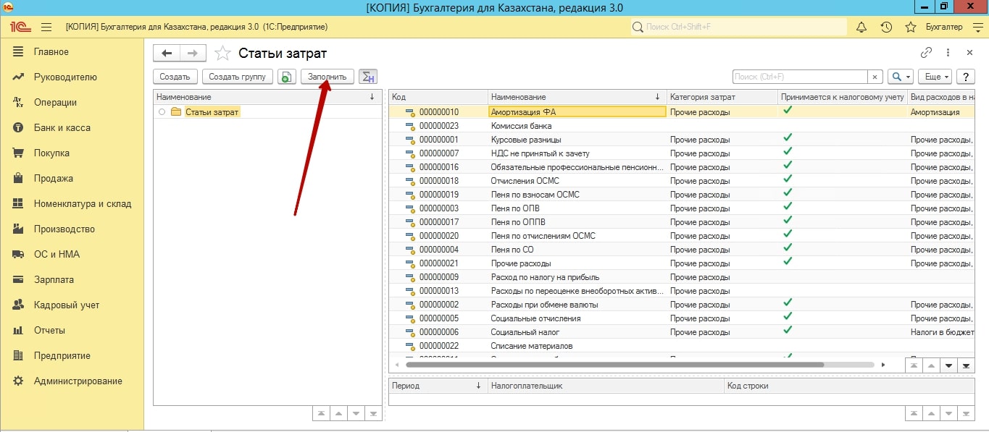Click checkmark in Амортизация ФА row
Image resolution: width=989 pixels, height=432 pixels.
click(x=788, y=111)
